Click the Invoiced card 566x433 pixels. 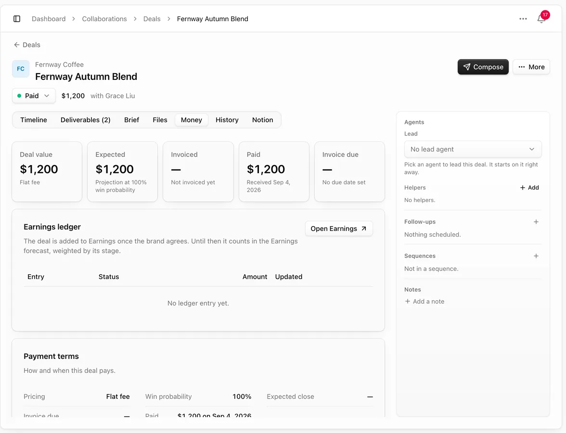click(198, 172)
